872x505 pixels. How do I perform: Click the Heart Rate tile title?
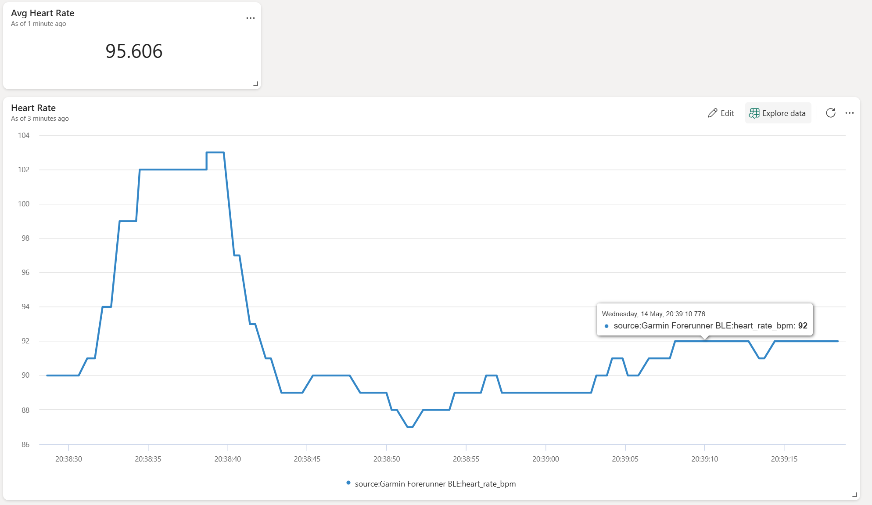tap(33, 108)
